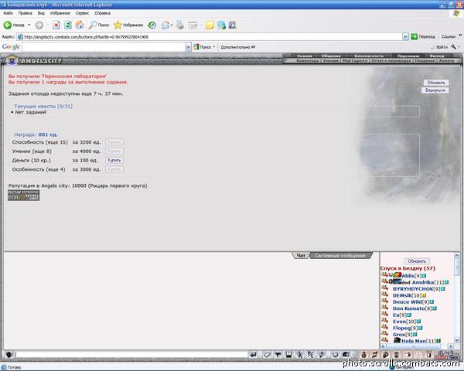The height and width of the screenshot is (371, 464).
Task: Expand the Ссылки links toolbar chevron
Action: 460,36
